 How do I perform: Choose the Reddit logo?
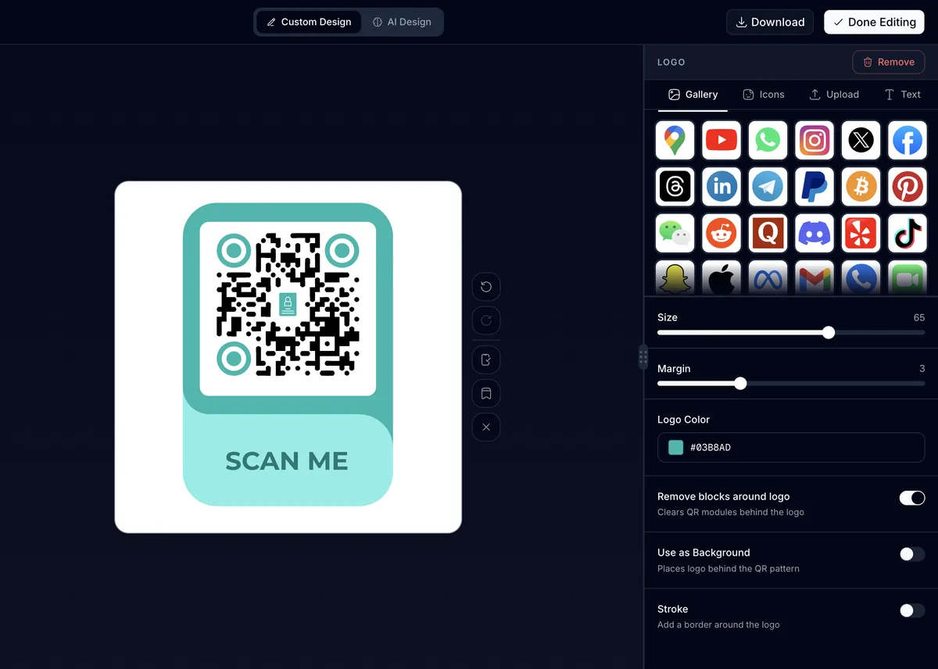721,233
